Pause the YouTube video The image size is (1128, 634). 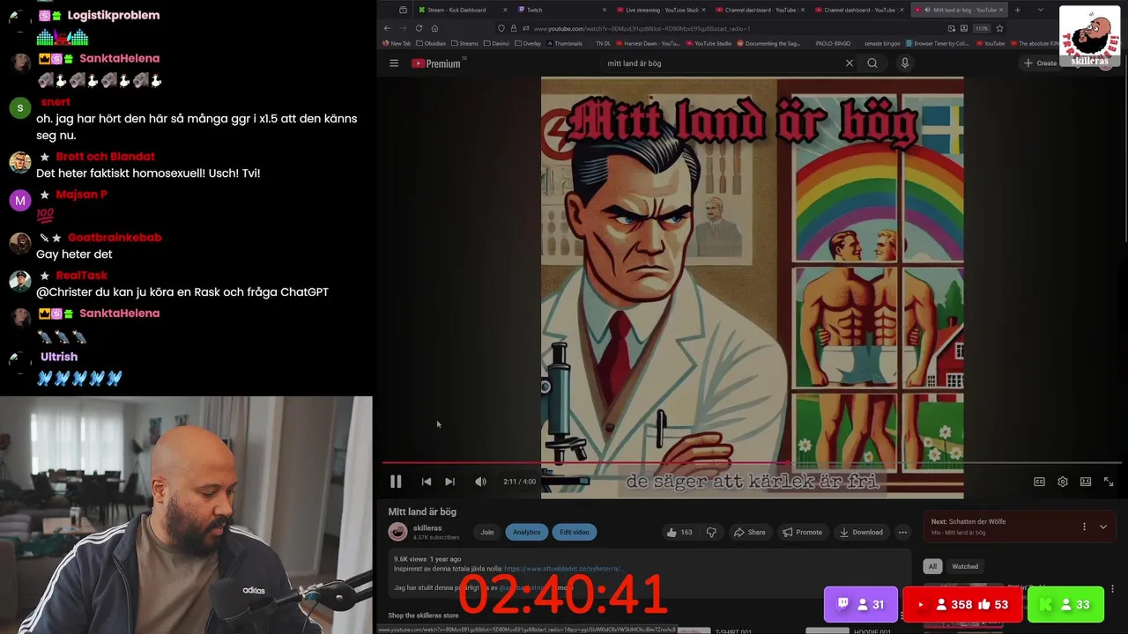point(396,482)
